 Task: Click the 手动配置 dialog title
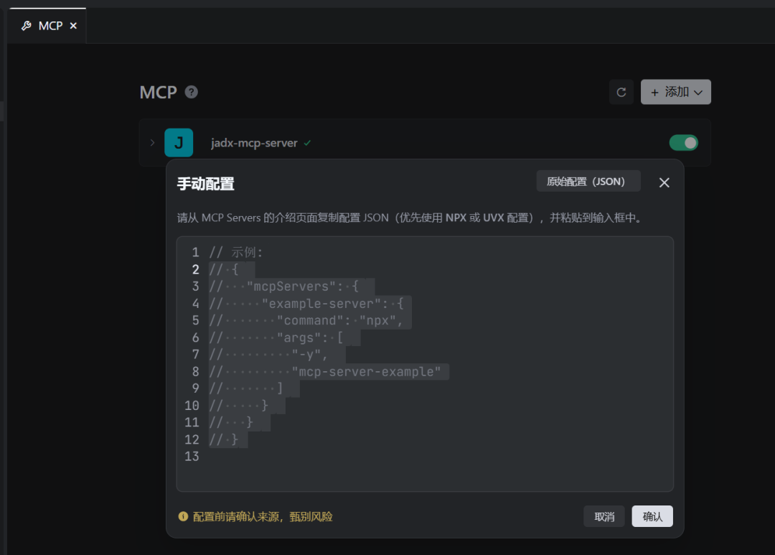pos(206,184)
